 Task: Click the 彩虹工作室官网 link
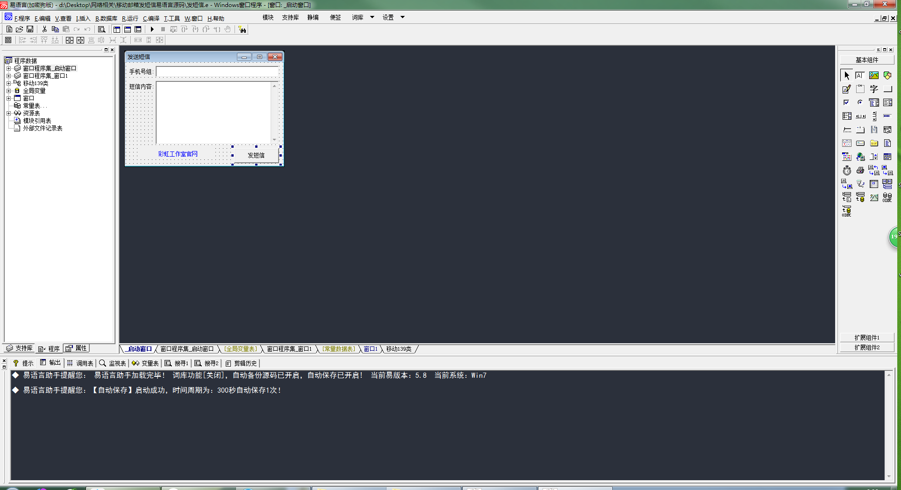click(x=178, y=154)
